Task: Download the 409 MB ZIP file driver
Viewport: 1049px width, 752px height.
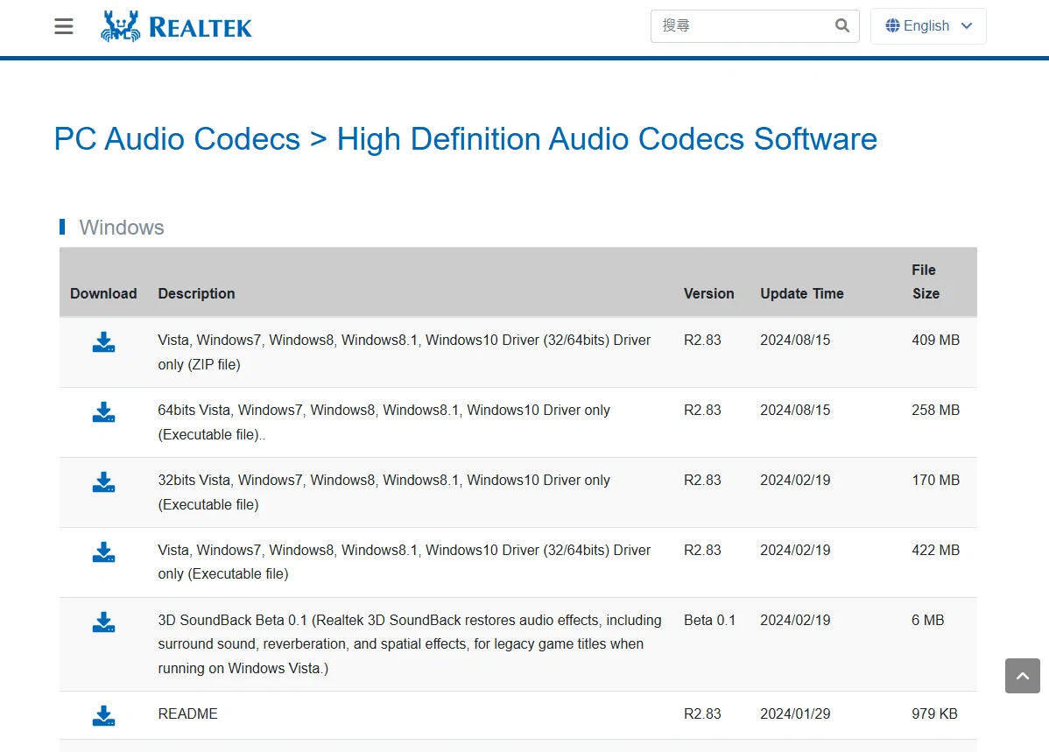Action: (103, 341)
